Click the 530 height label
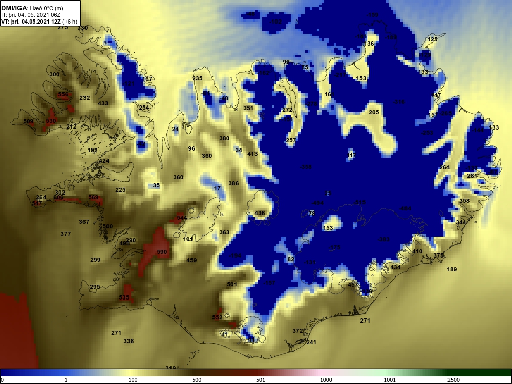Screen dimensions: 512x384 point(51,121)
